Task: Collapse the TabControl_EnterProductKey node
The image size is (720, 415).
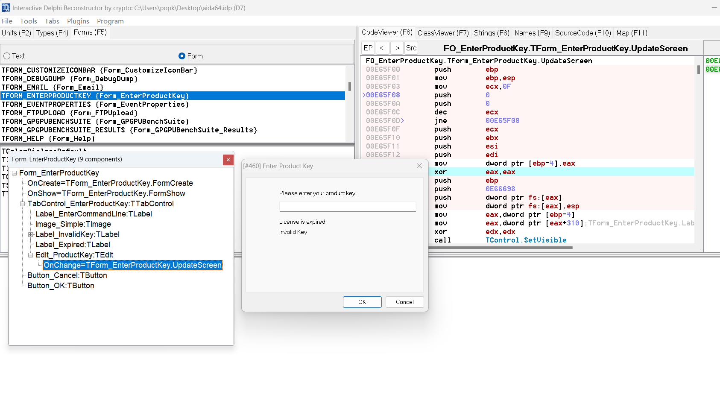Action: click(23, 204)
